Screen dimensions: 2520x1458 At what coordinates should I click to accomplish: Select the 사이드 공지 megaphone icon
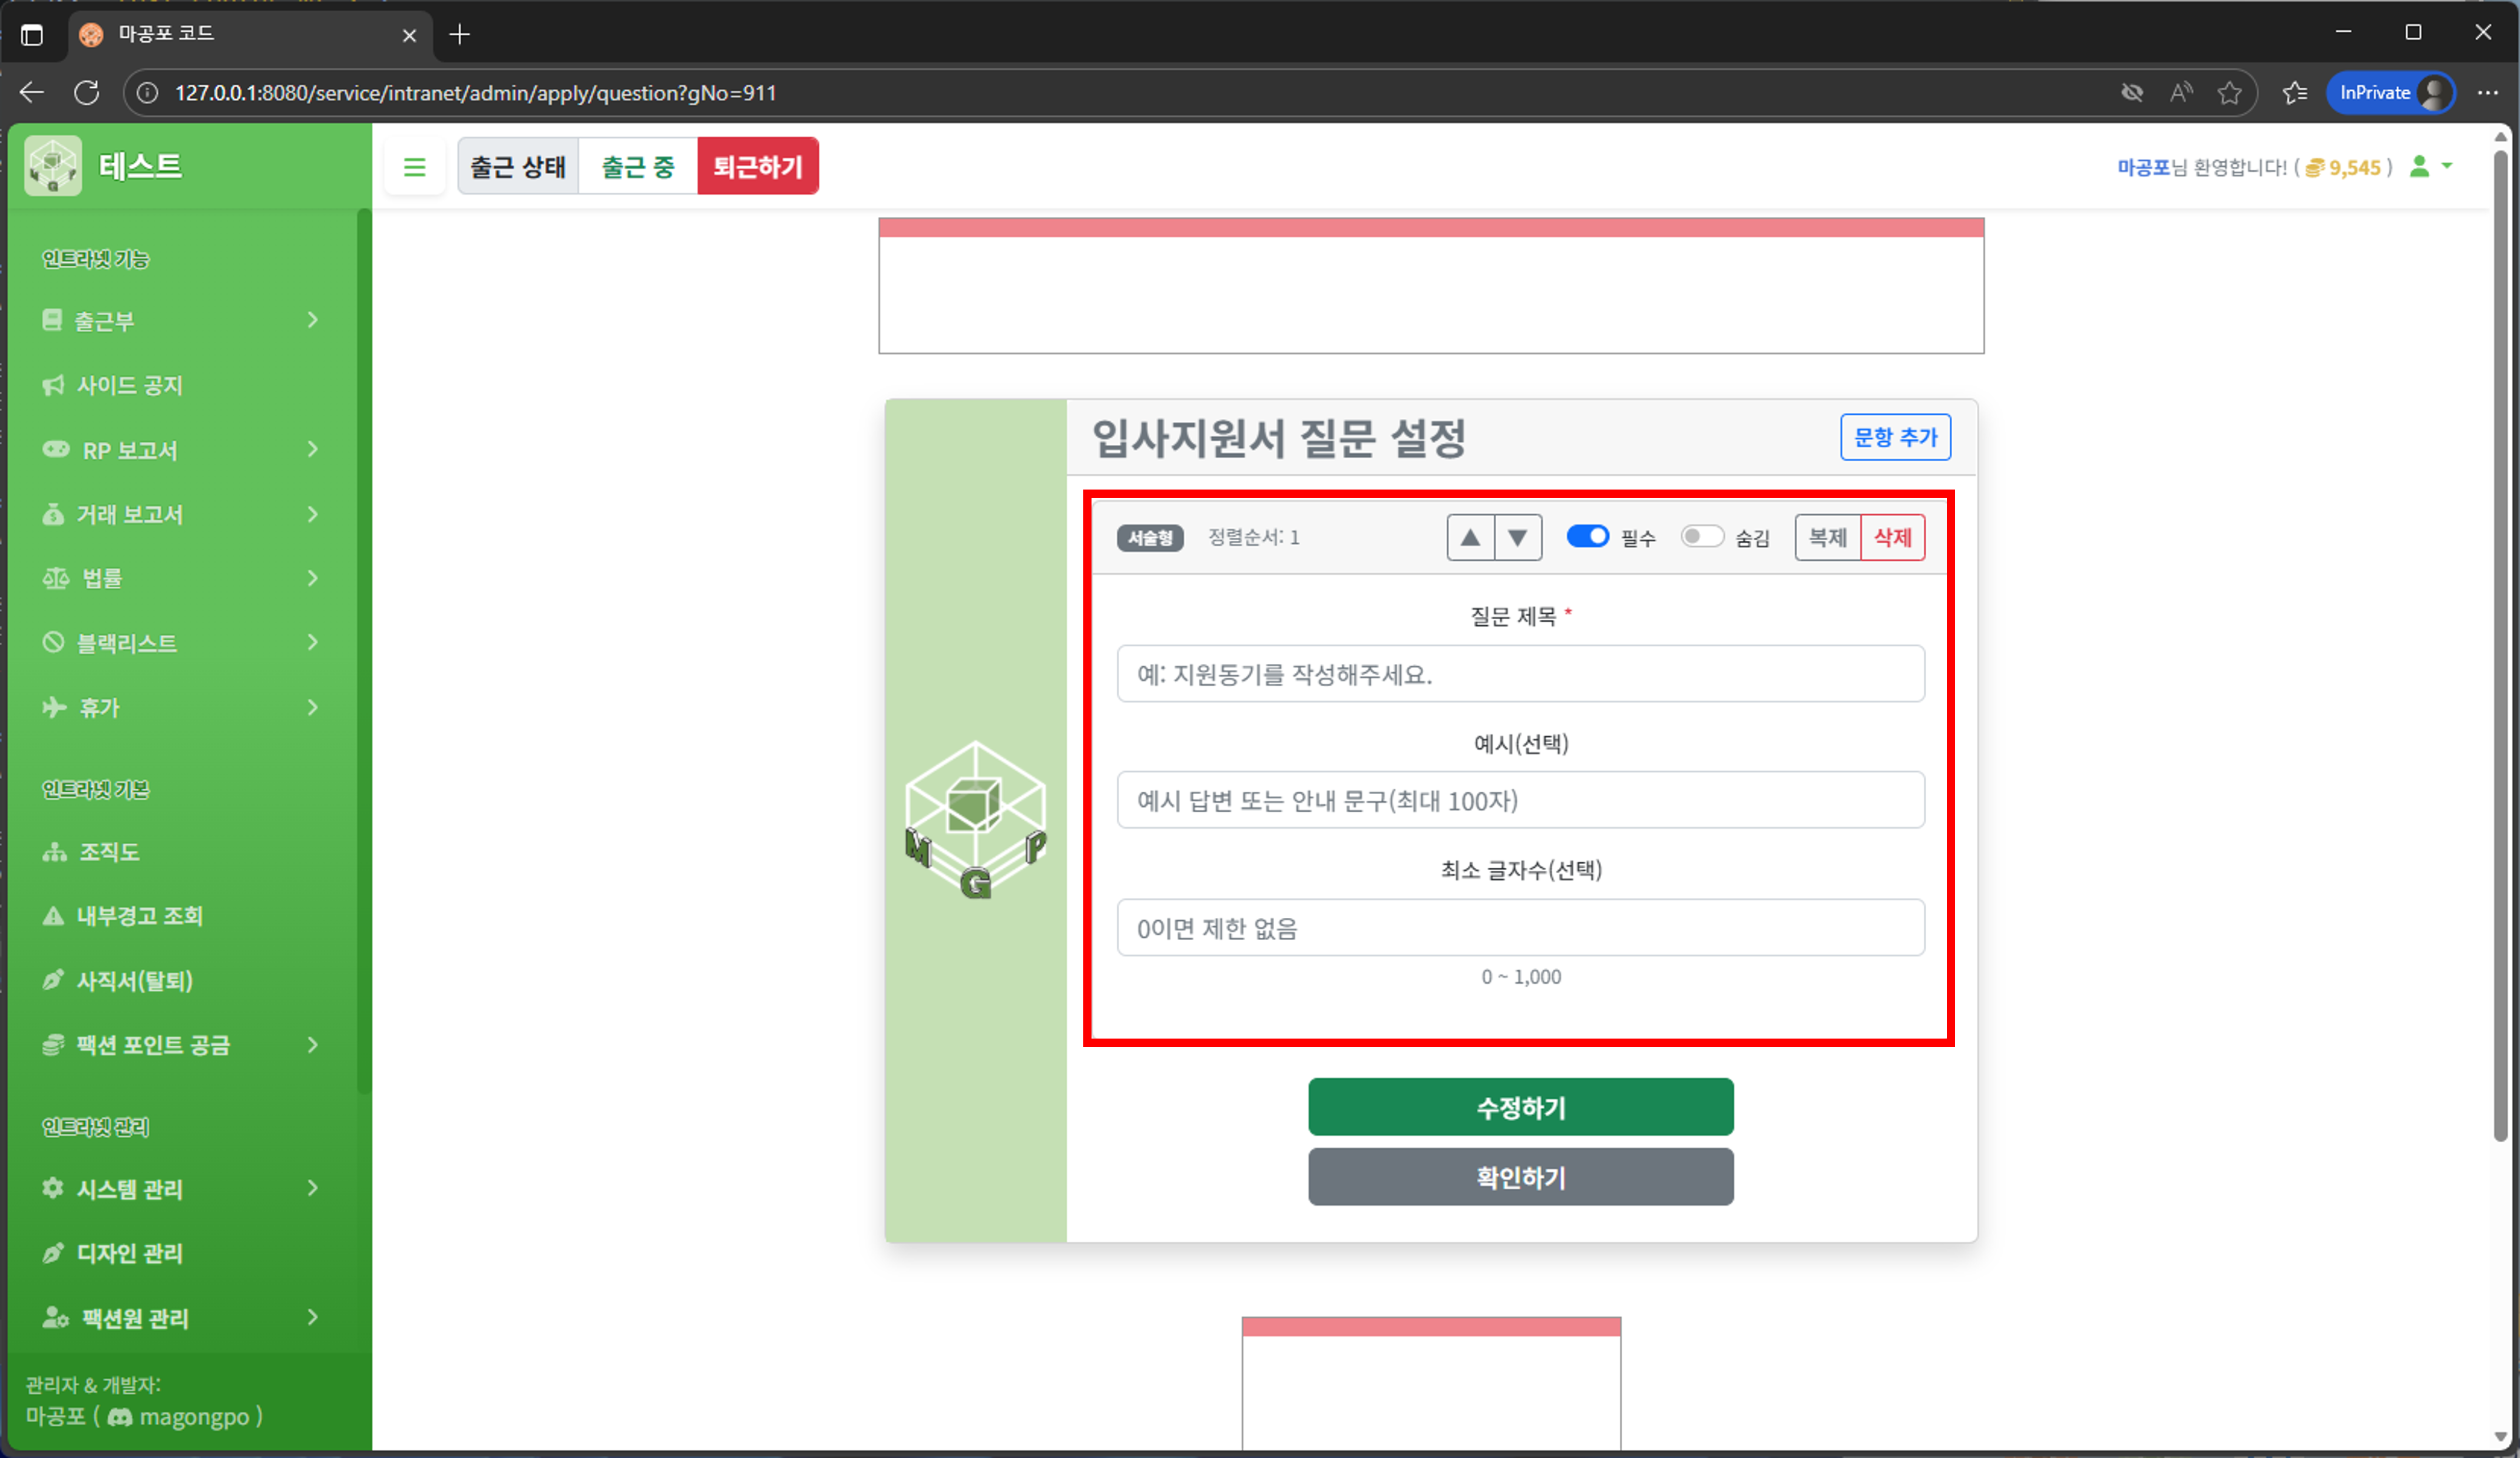pos(53,384)
